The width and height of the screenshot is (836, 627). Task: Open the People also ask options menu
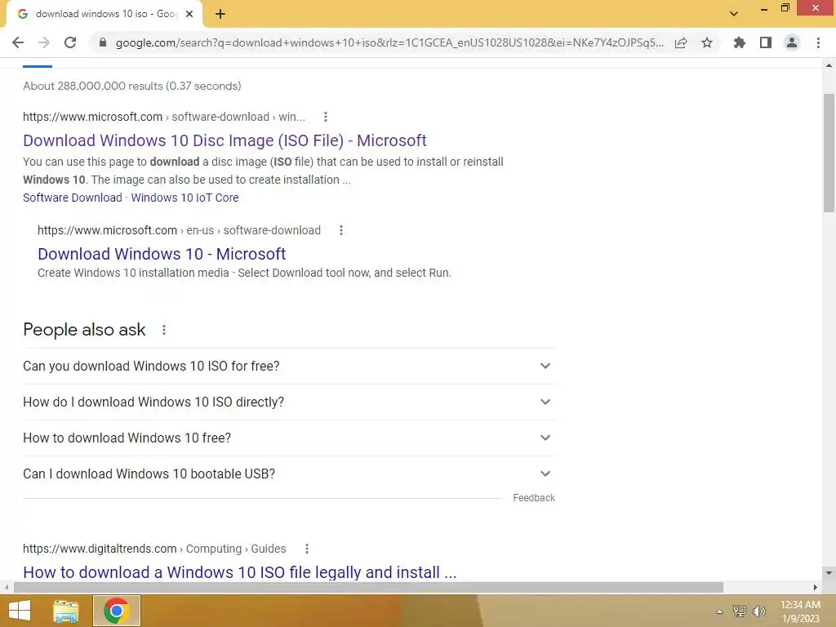[x=164, y=330]
